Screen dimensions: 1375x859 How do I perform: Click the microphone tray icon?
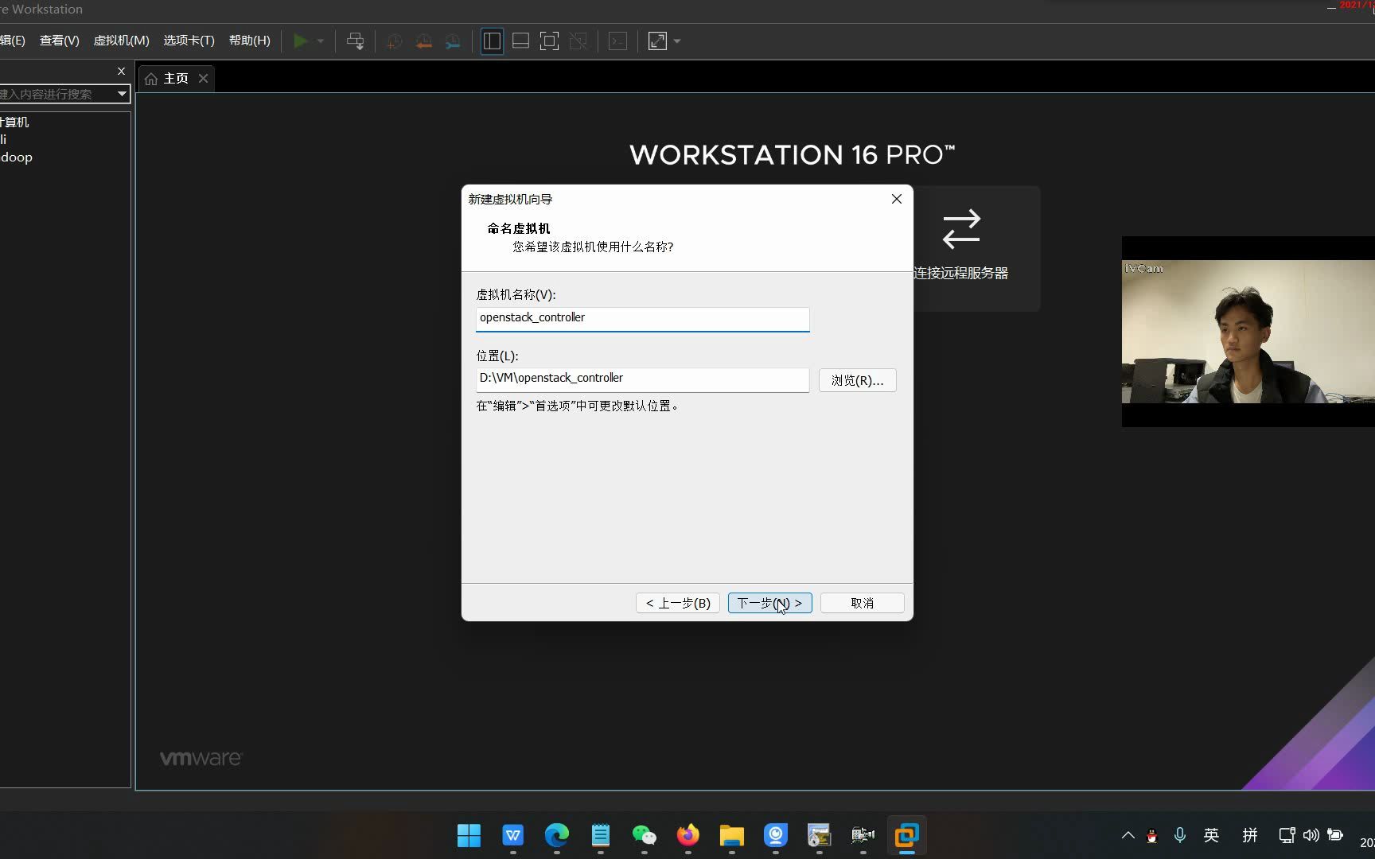(1180, 835)
